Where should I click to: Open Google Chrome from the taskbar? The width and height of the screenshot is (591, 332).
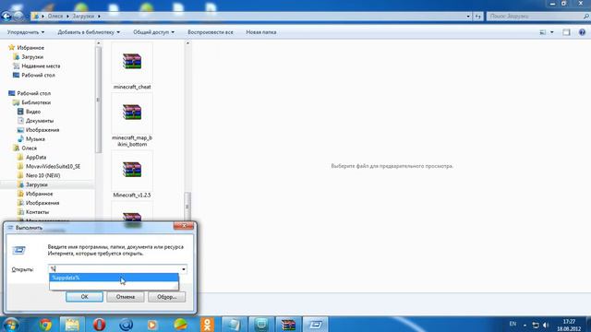pyautogui.click(x=45, y=325)
